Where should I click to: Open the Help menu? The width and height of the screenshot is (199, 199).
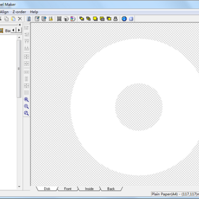coord(34,12)
